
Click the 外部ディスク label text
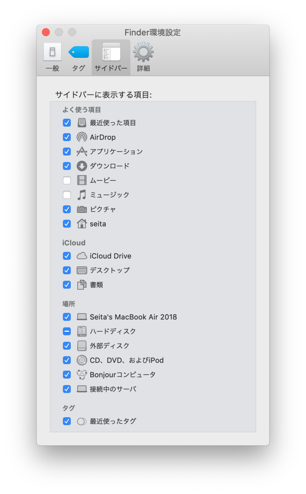109,345
